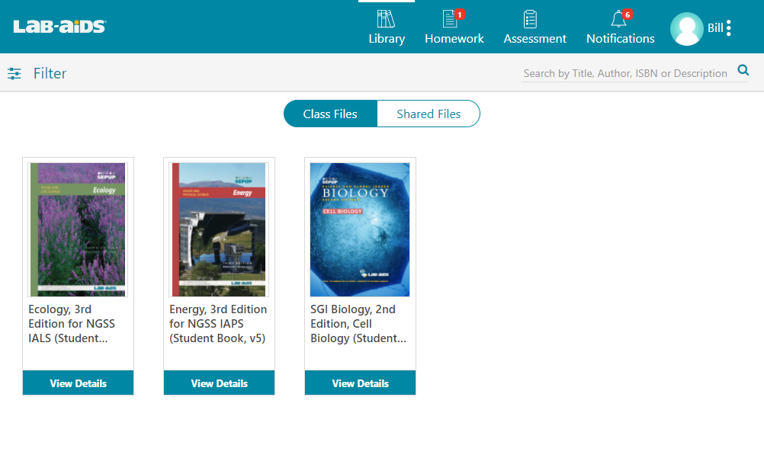View the Homework unread badge

462,13
